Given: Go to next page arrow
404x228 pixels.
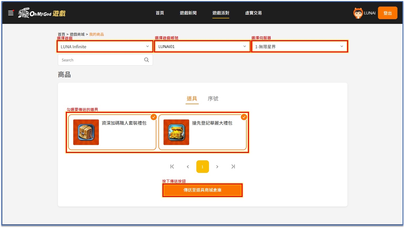Looking at the screenshot, I should (x=217, y=167).
